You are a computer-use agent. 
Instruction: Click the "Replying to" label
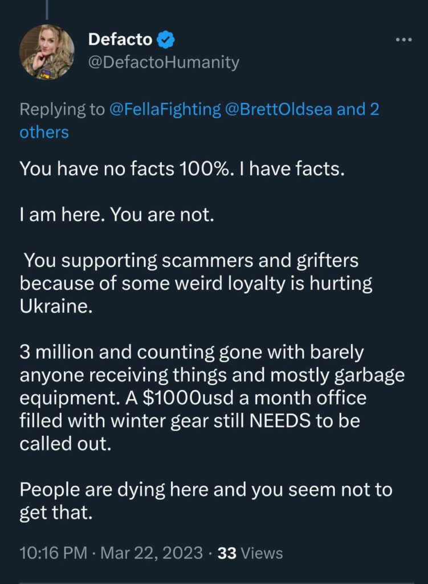click(x=62, y=109)
